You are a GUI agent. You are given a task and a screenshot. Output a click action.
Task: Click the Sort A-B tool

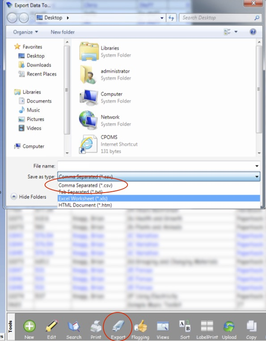tap(185, 326)
